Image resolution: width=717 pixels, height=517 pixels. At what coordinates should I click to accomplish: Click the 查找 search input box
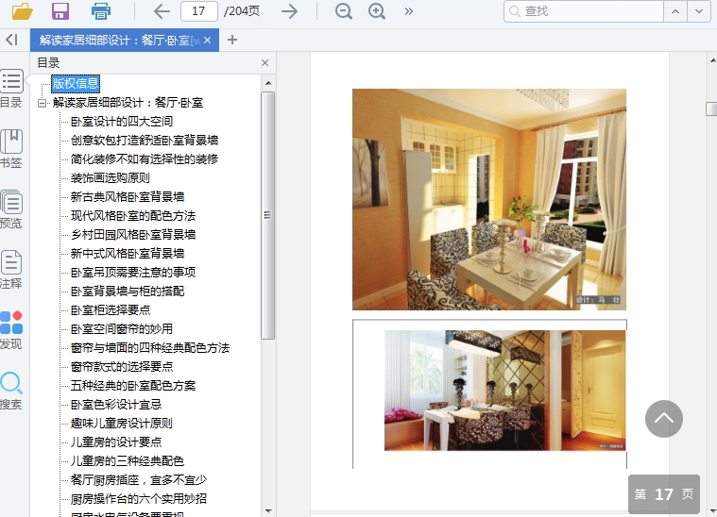[x=584, y=11]
